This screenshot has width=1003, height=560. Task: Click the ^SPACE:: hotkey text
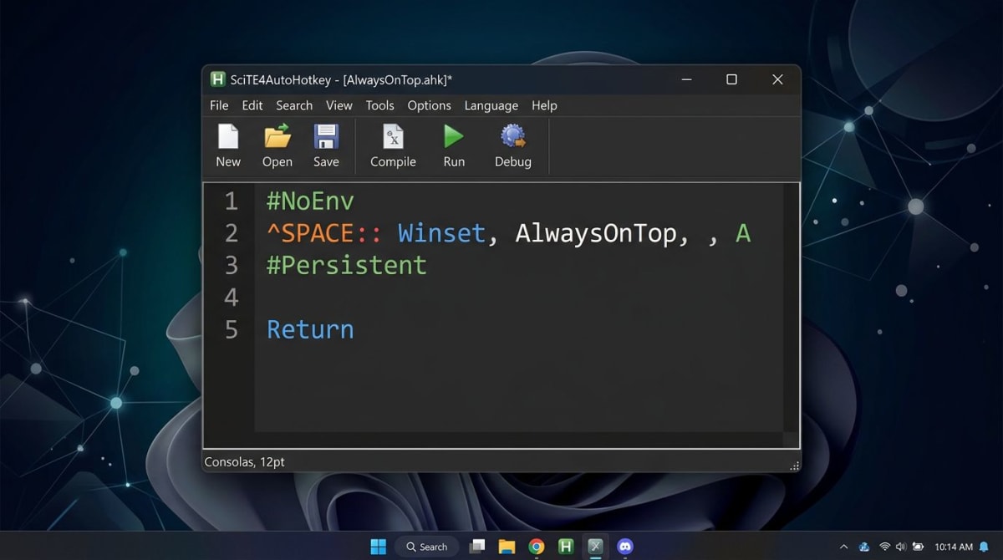324,233
